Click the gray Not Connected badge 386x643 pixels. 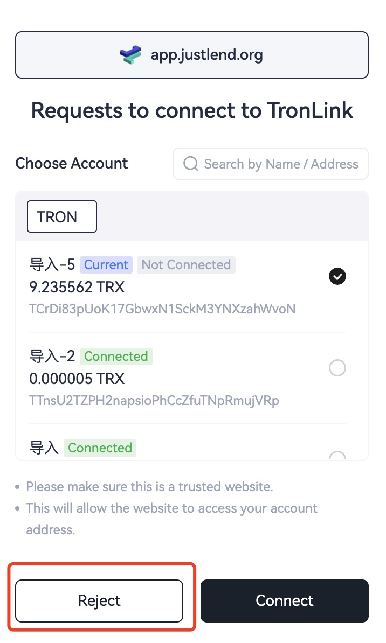point(186,265)
